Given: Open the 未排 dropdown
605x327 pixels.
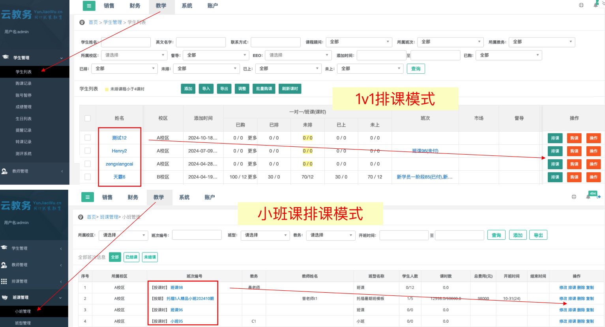Looking at the screenshot, I should tap(206, 69).
